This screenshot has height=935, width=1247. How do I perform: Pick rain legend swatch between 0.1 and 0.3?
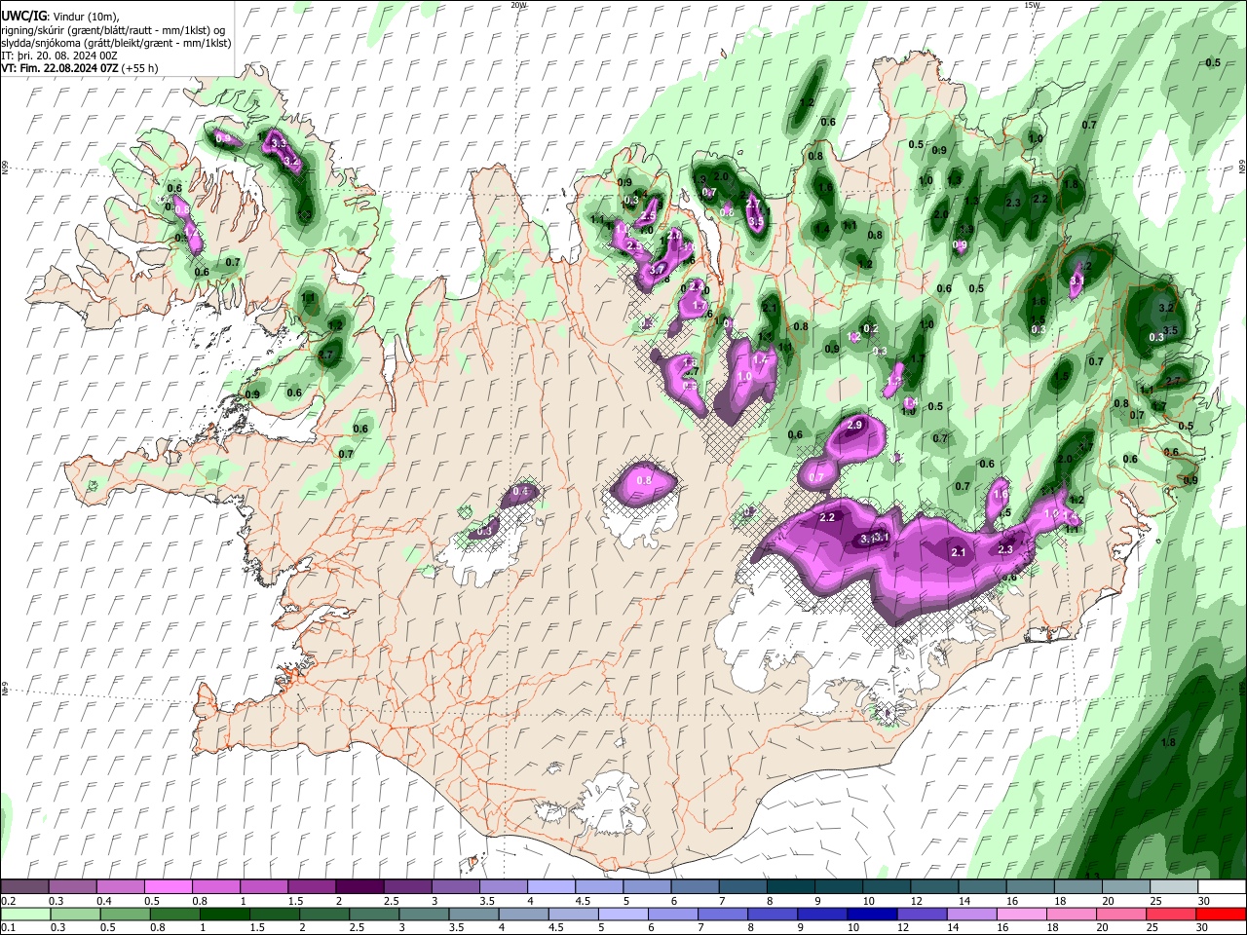(24, 914)
